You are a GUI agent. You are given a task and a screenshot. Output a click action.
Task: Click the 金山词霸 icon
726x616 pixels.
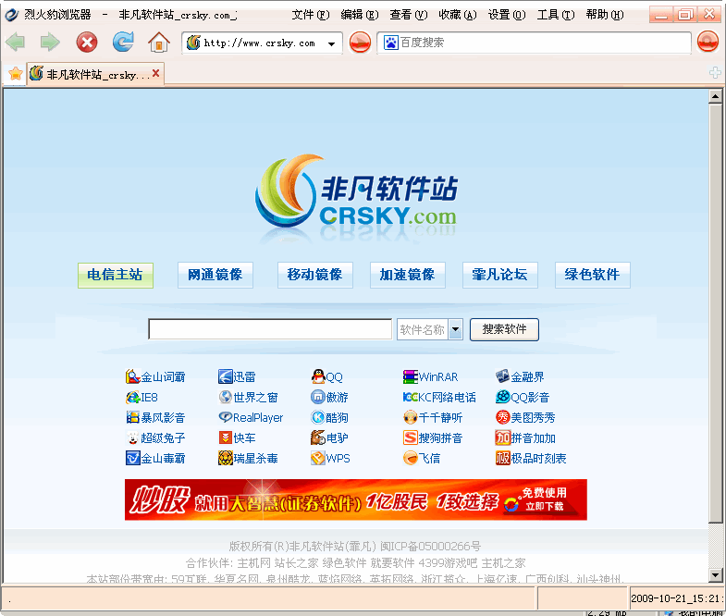click(132, 376)
